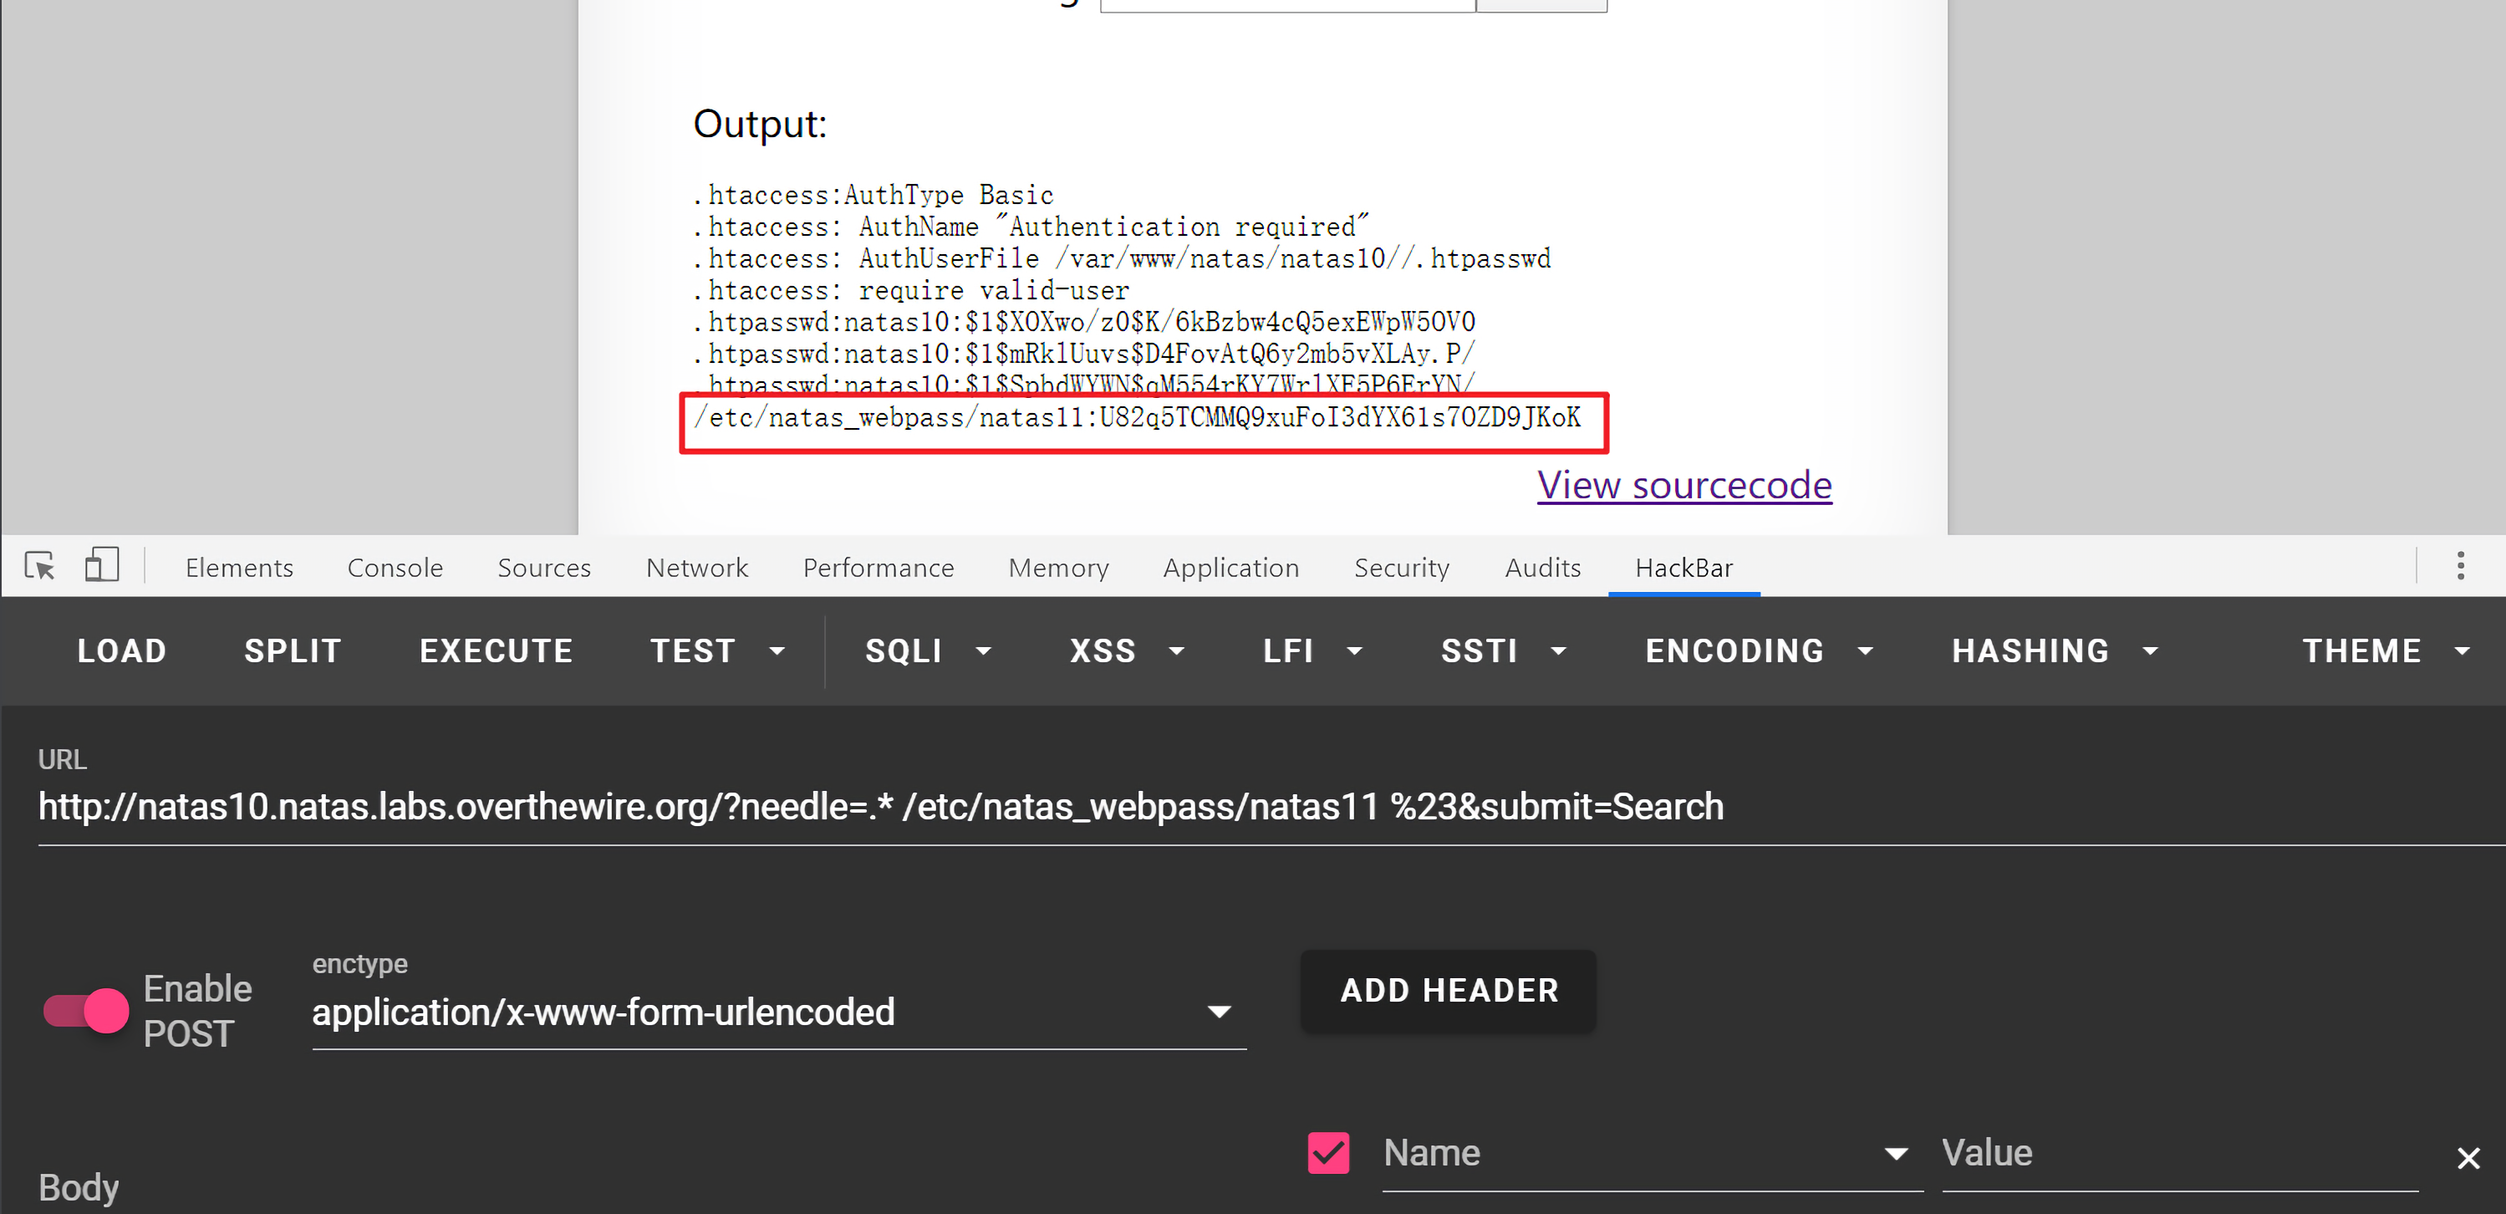
Task: Click the 'Output:' heading
Action: click(760, 125)
